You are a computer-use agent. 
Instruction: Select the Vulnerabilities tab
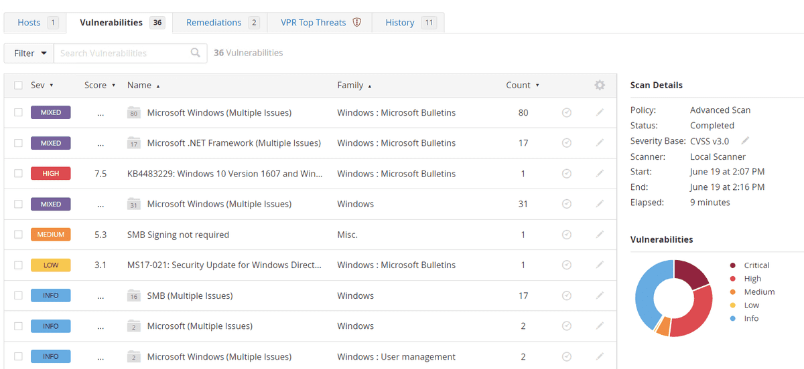[x=121, y=22]
